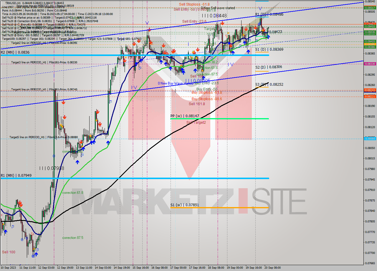Image resolution: width=377 pixels, height=271 pixels.
Task: Click the Sell 100 label at bottom left
Action: point(9,252)
